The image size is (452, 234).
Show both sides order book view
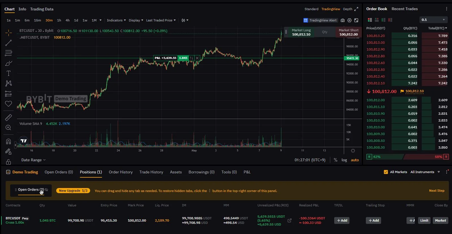pos(370,20)
